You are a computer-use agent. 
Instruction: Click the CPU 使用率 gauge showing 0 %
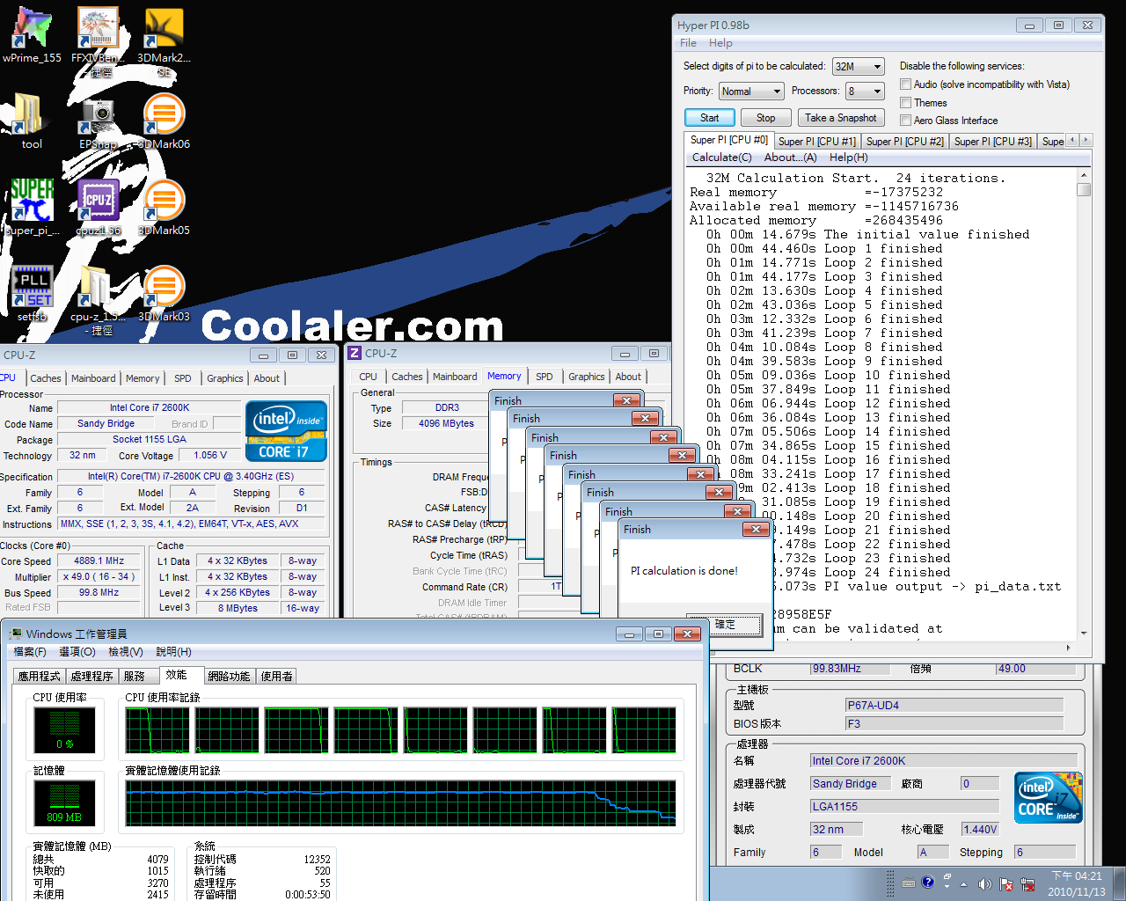pos(64,729)
